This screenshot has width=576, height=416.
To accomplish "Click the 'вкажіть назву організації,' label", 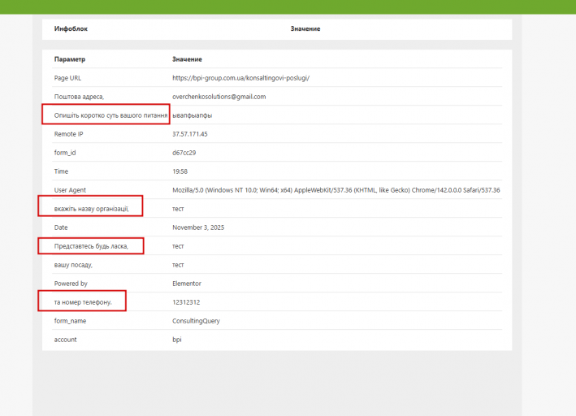I will 92,209.
